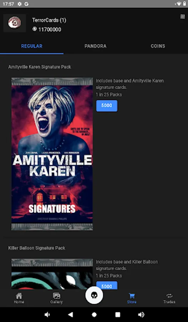Tap the Android recent apps square button
Viewport: 188px width, 322px height.
click(118, 314)
